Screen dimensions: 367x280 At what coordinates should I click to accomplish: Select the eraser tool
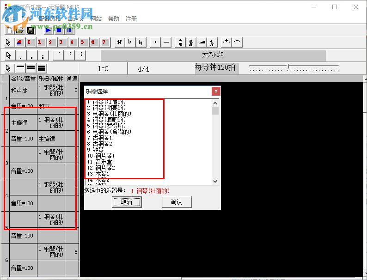click(x=20, y=43)
